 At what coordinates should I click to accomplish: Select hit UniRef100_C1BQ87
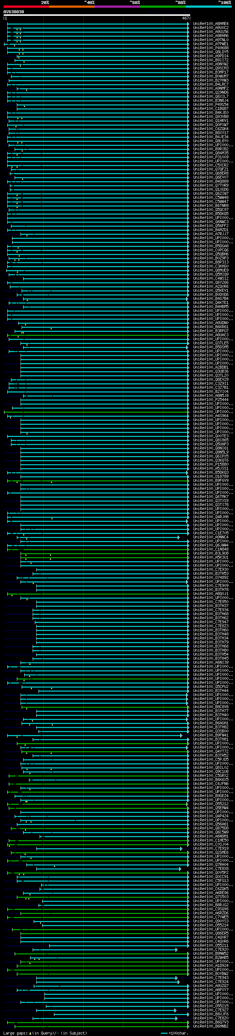(210, 108)
